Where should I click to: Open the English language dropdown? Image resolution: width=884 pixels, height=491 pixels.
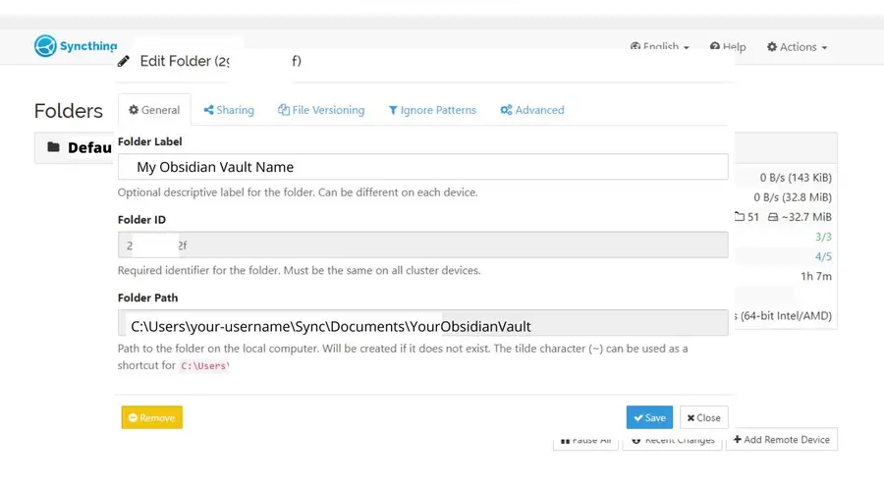[x=660, y=47]
